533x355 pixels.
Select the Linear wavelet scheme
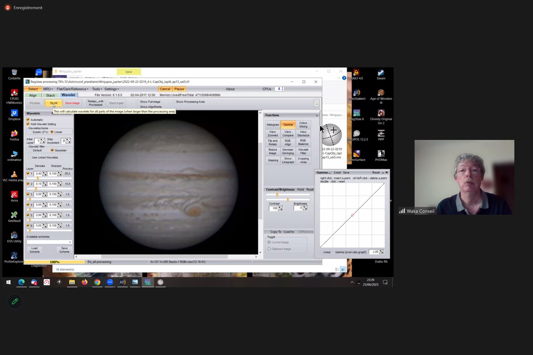click(52, 132)
